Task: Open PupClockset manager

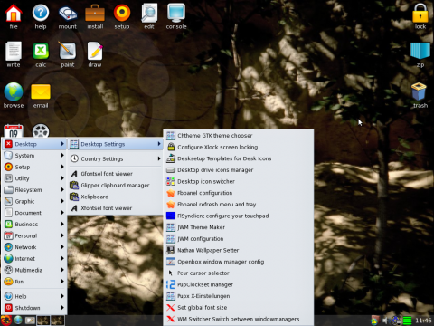Action: point(239,284)
